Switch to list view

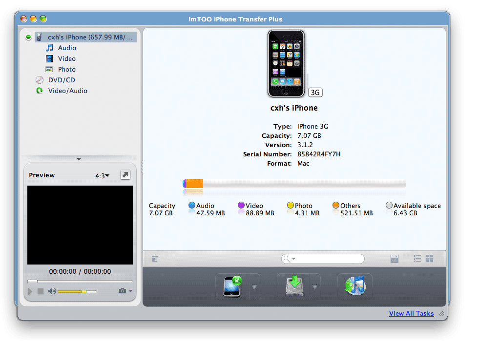point(417,258)
